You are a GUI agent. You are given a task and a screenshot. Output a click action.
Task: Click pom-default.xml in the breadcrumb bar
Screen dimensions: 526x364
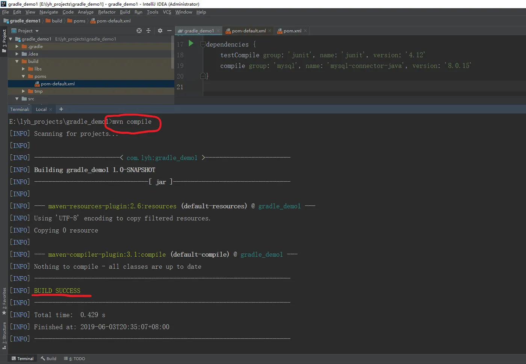coord(110,21)
